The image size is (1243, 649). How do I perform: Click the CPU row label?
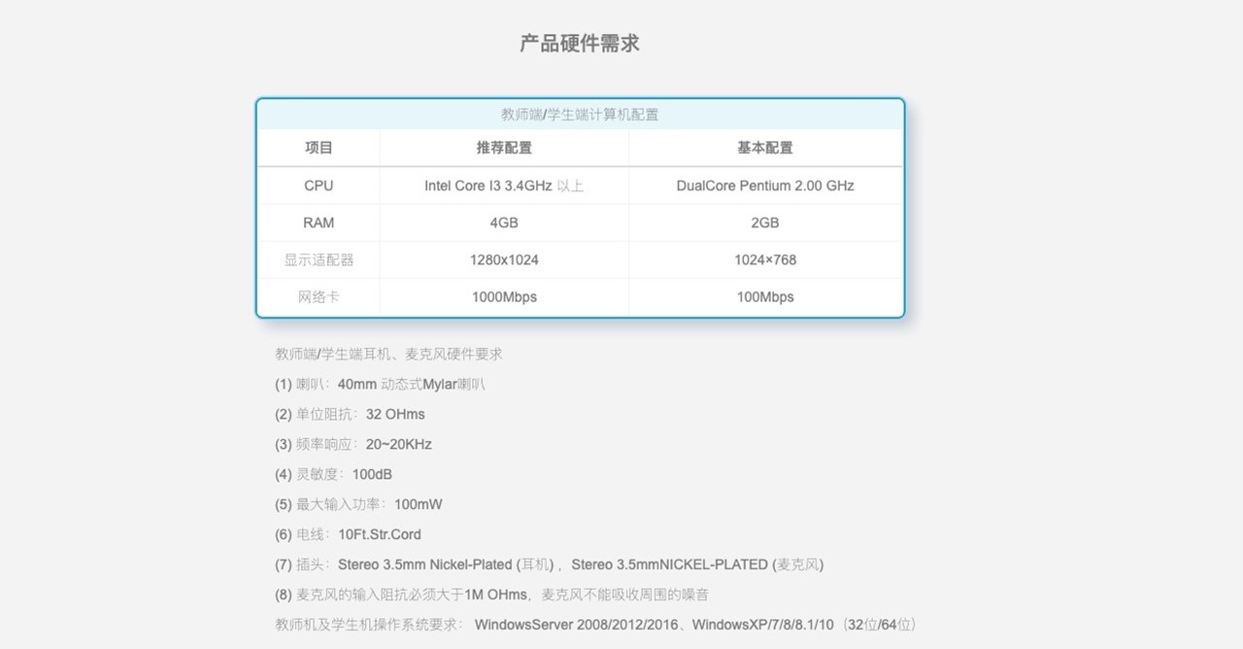(x=319, y=186)
